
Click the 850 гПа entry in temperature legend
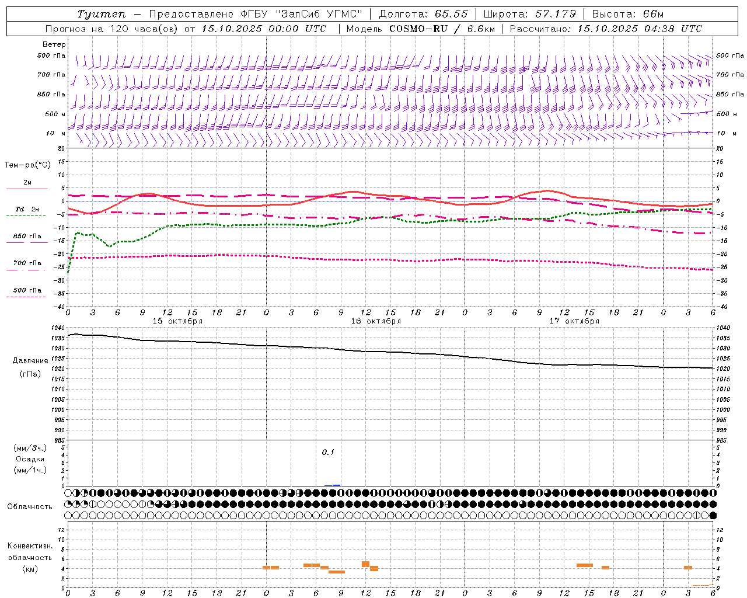[x=27, y=237]
